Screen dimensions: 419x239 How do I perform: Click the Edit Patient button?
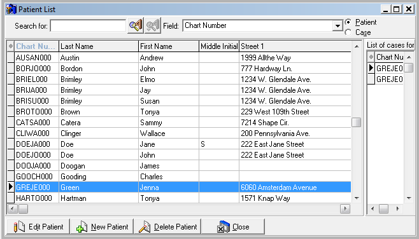click(38, 227)
